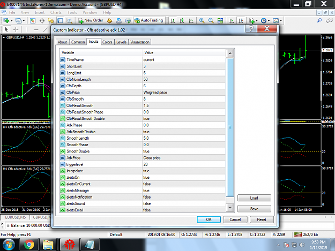
Task: Select the horizontal line drawing tool
Action: (x=36, y=29)
